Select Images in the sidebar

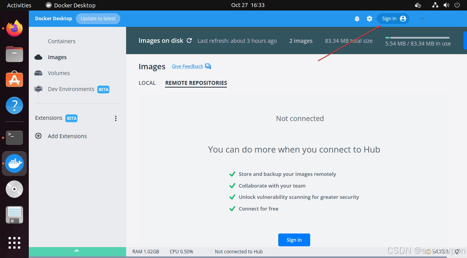(57, 57)
